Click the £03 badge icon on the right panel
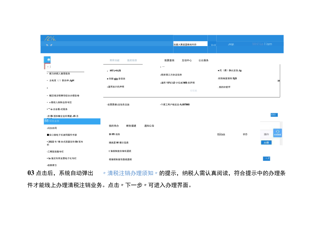Screen dimensions: 323x229 (x=274, y=115)
